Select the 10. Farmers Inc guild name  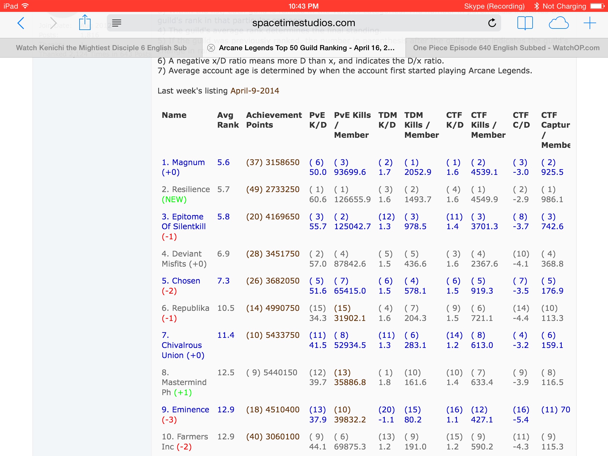click(185, 442)
